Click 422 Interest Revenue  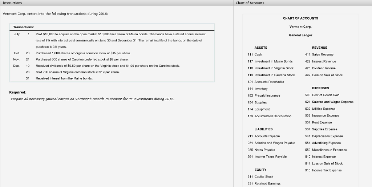pyautogui.click(x=320, y=61)
